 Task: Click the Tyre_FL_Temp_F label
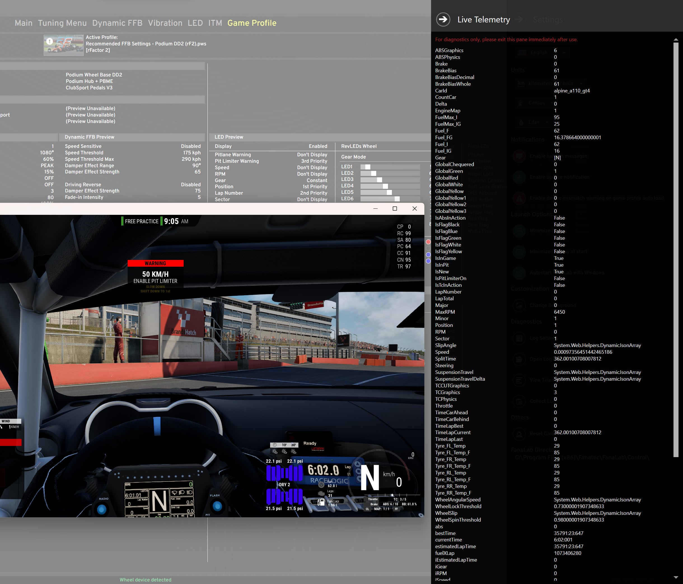coord(453,453)
